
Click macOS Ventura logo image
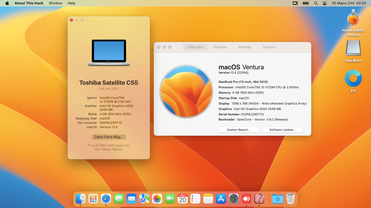click(x=186, y=92)
